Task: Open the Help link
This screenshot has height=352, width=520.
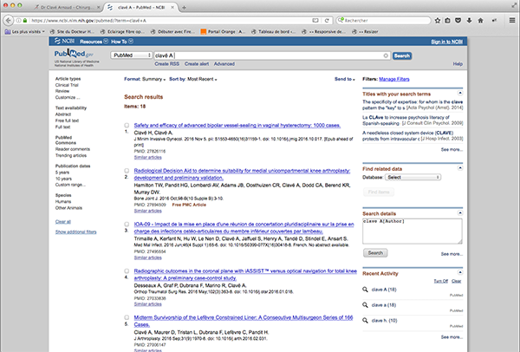Action: click(458, 63)
